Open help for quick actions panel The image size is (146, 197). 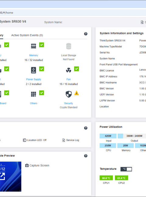click(x=86, y=128)
